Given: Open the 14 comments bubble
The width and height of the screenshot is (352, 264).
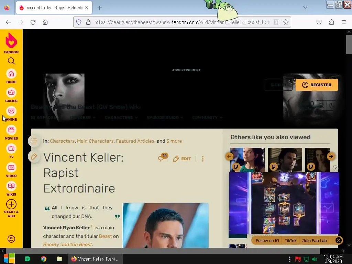Looking at the screenshot, I should pos(163,157).
